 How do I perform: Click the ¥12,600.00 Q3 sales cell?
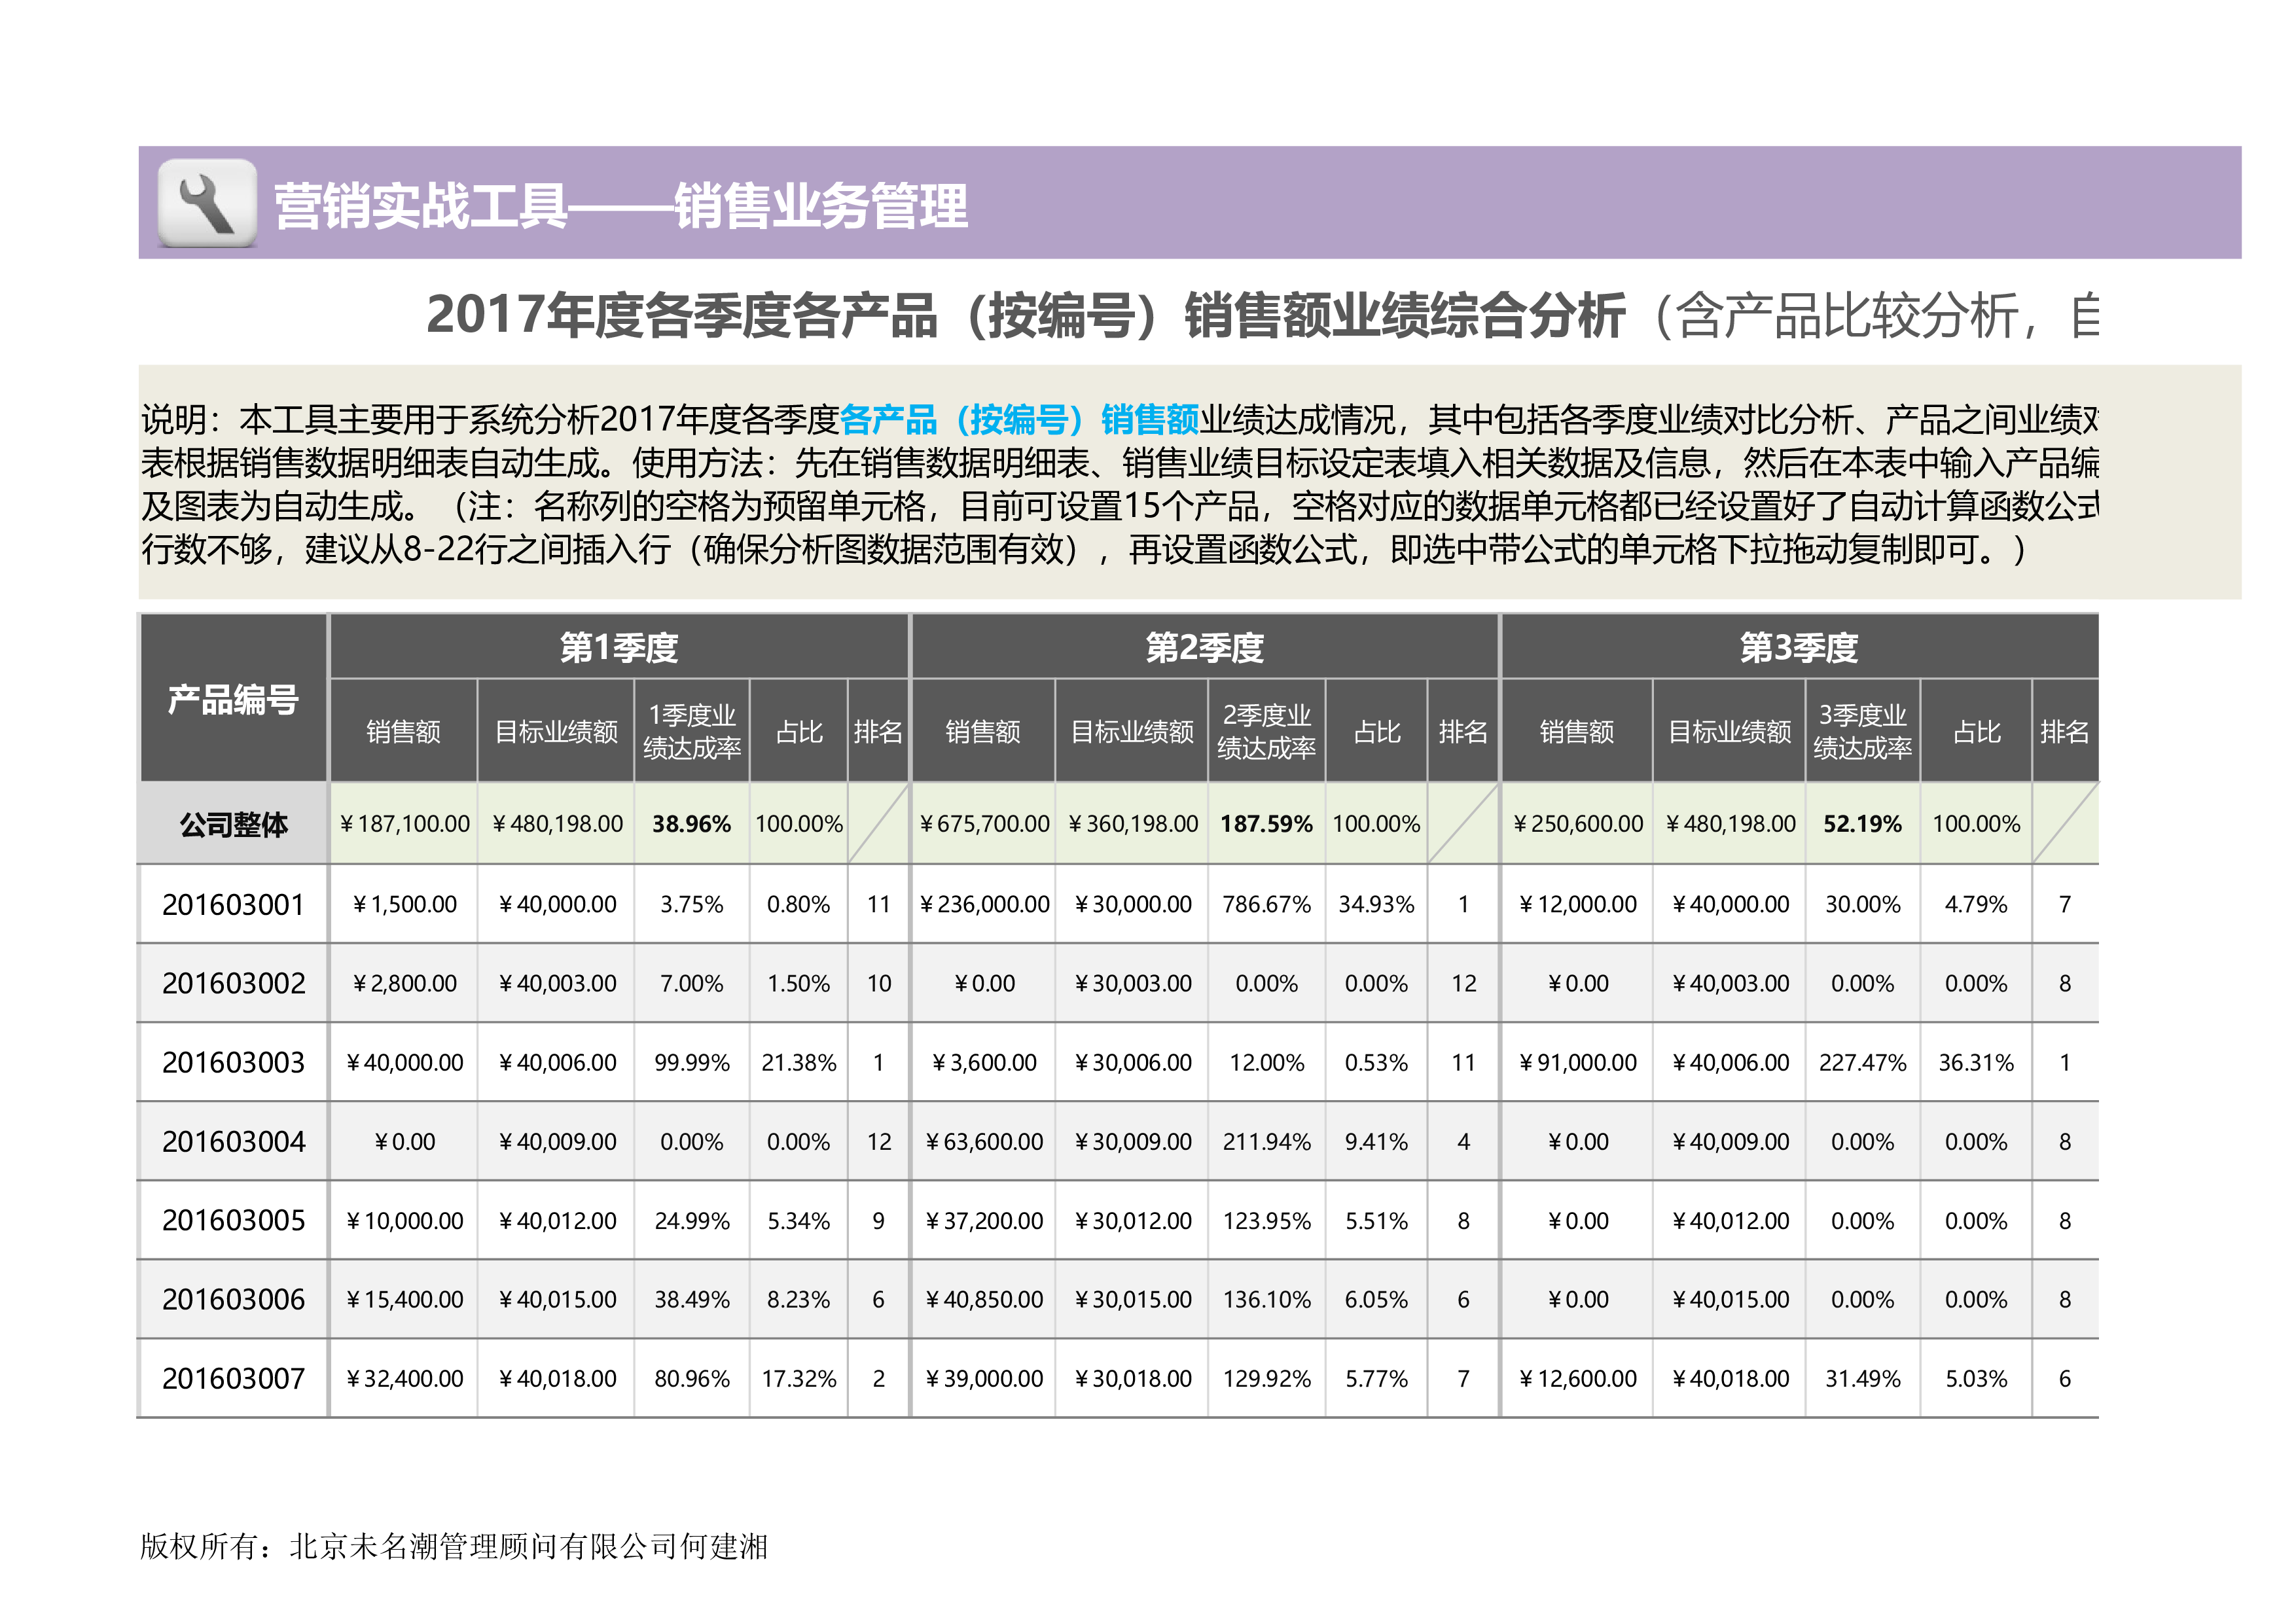(1577, 1378)
